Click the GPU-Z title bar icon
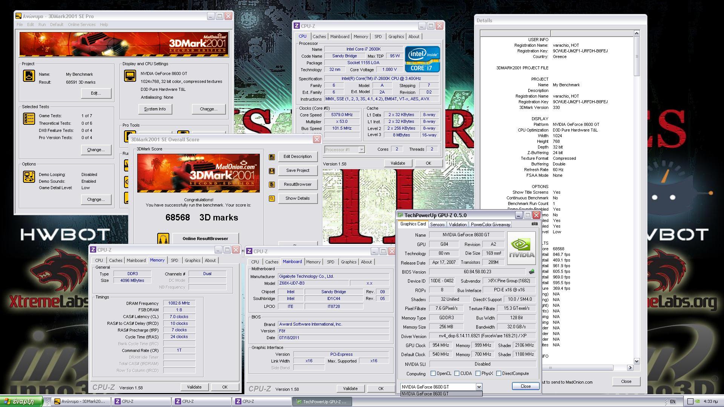The image size is (724, 407). click(x=400, y=215)
